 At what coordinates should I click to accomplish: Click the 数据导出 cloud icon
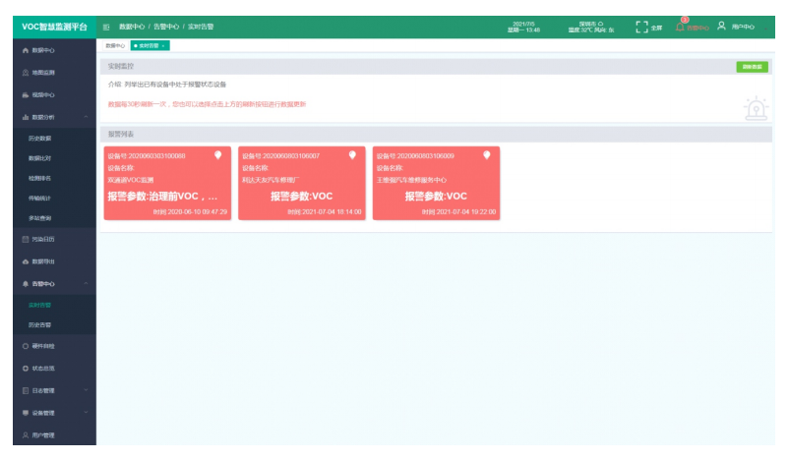click(26, 261)
